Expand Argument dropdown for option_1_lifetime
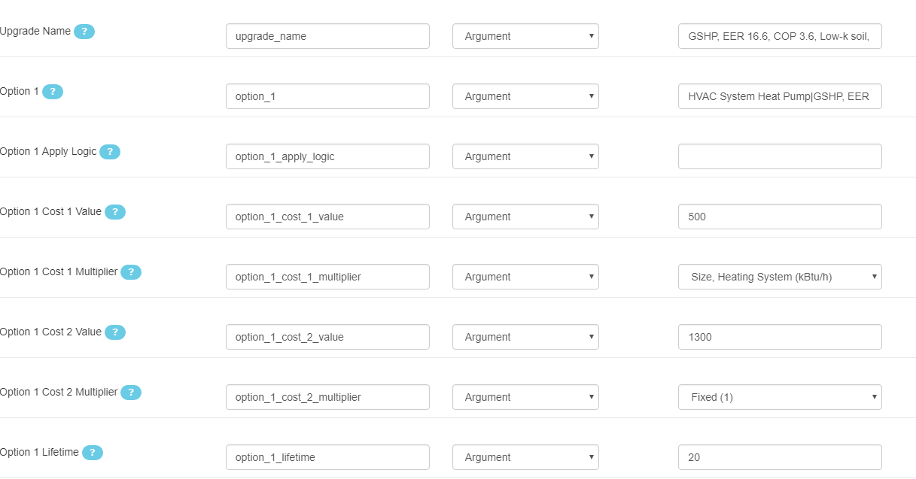This screenshot has width=916, height=479. pyautogui.click(x=525, y=457)
